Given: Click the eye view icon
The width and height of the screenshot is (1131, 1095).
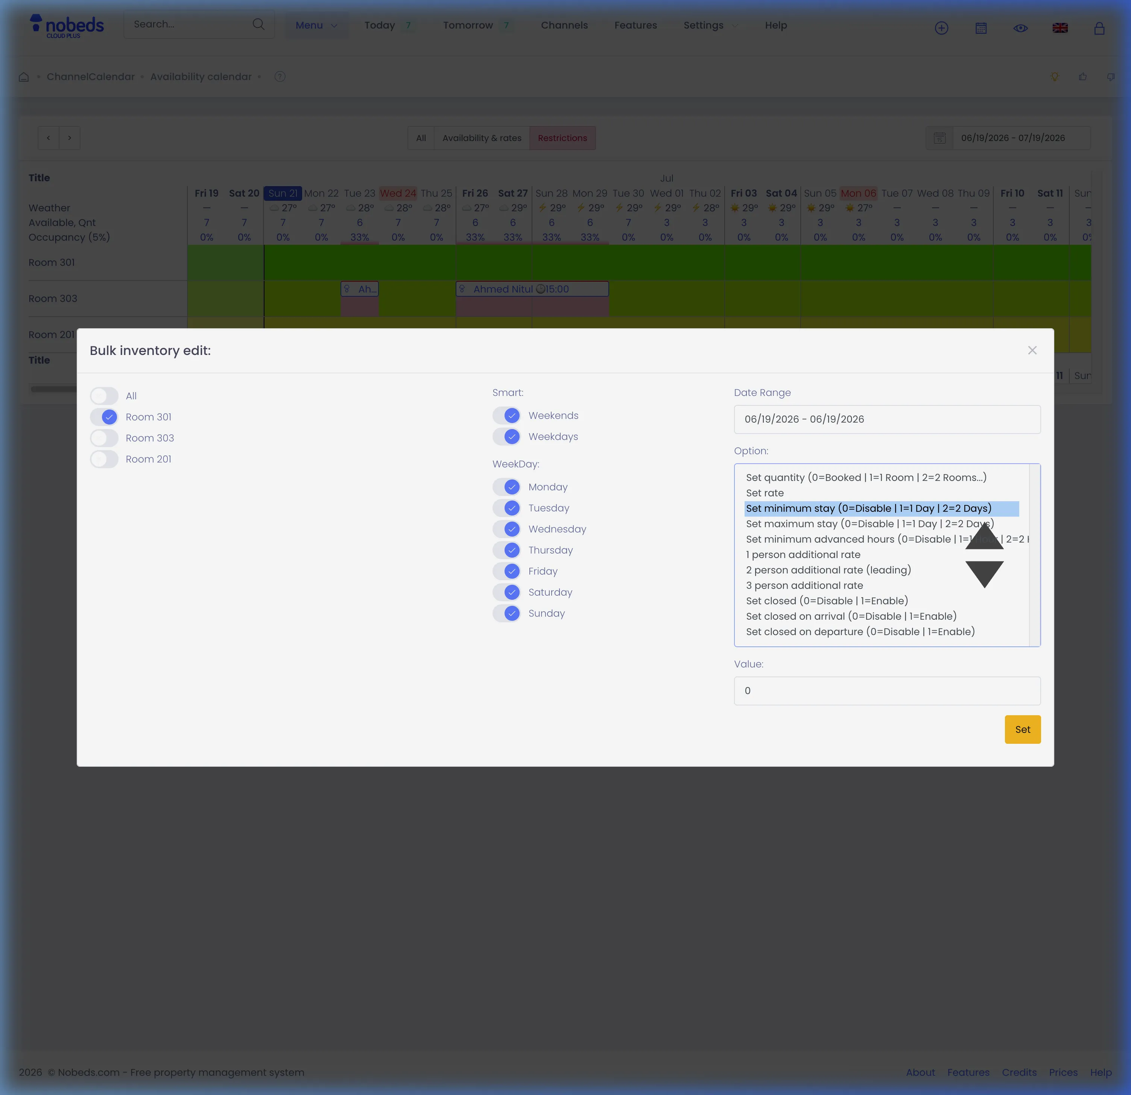Looking at the screenshot, I should [x=1020, y=28].
